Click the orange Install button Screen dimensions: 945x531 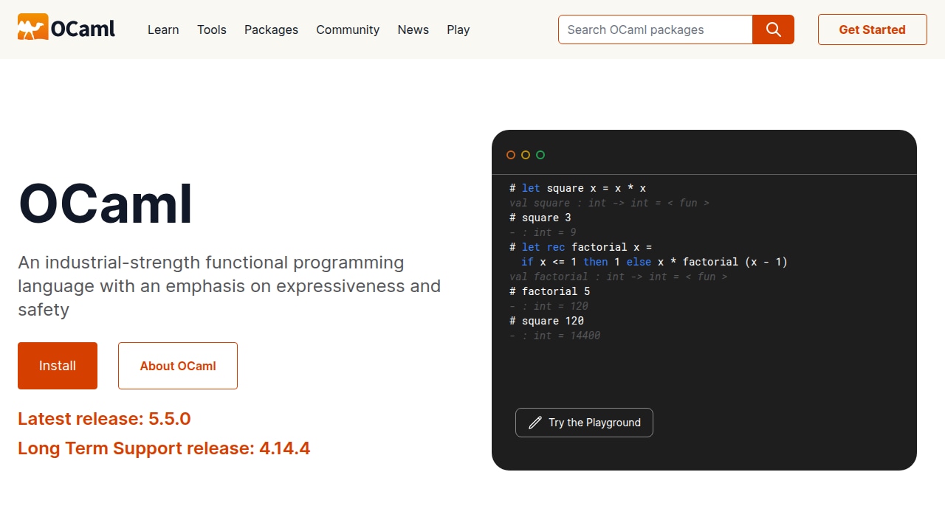coord(58,366)
